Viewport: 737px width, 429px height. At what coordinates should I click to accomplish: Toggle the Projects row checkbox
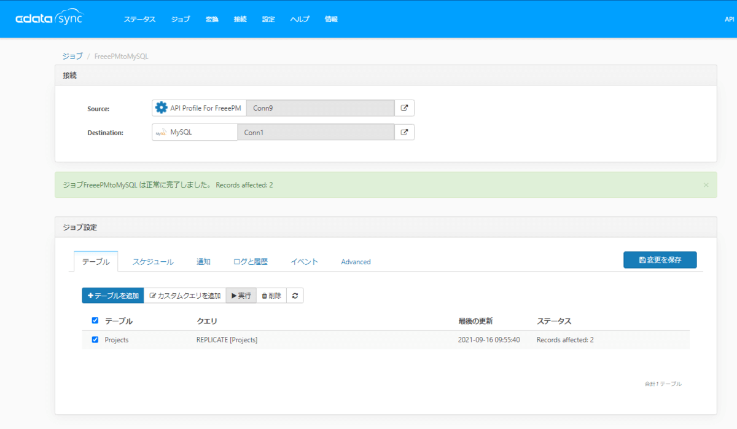(95, 339)
